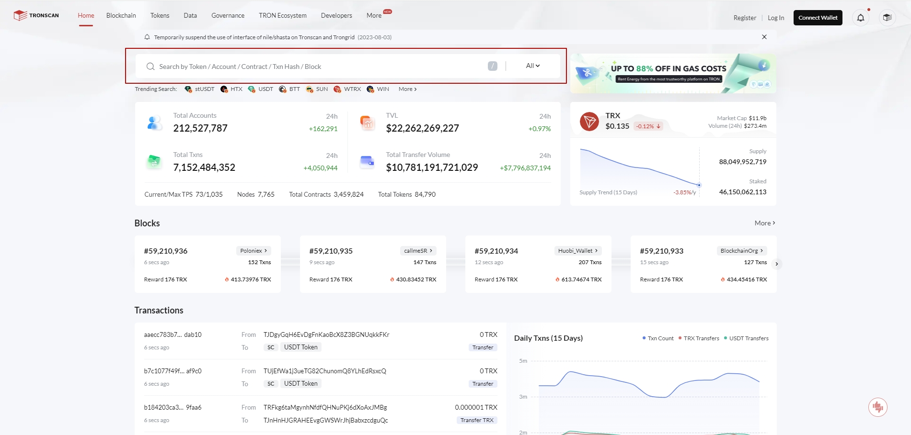Open the notifications bell icon

(x=861, y=18)
